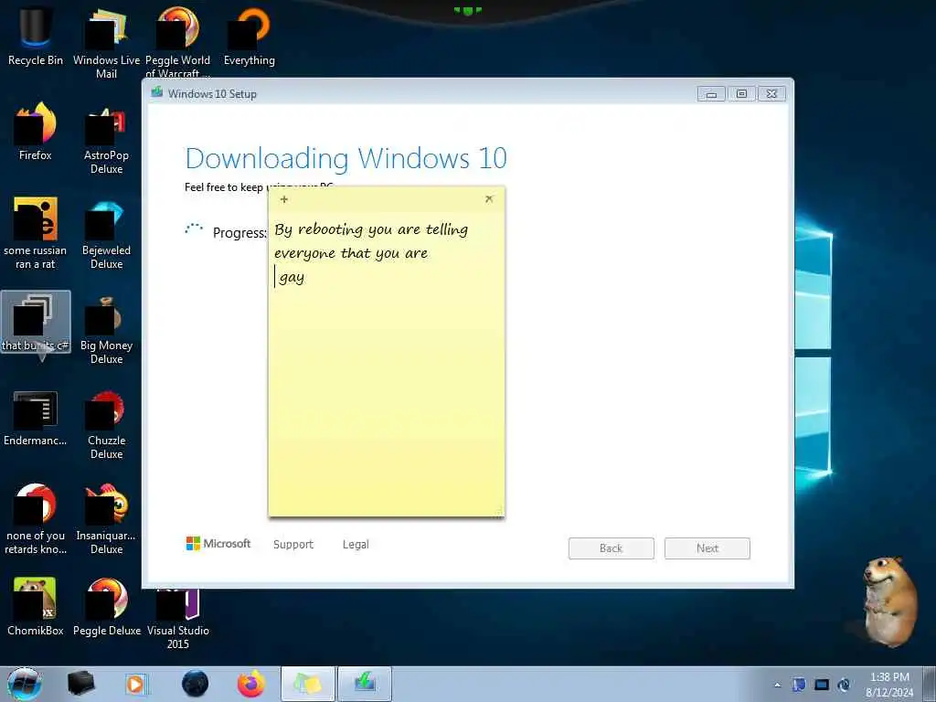Maximize the Windows 10 Setup window
This screenshot has height=702, width=936.
pos(741,94)
